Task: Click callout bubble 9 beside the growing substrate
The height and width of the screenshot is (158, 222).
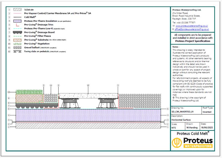Action: coord(9,98)
